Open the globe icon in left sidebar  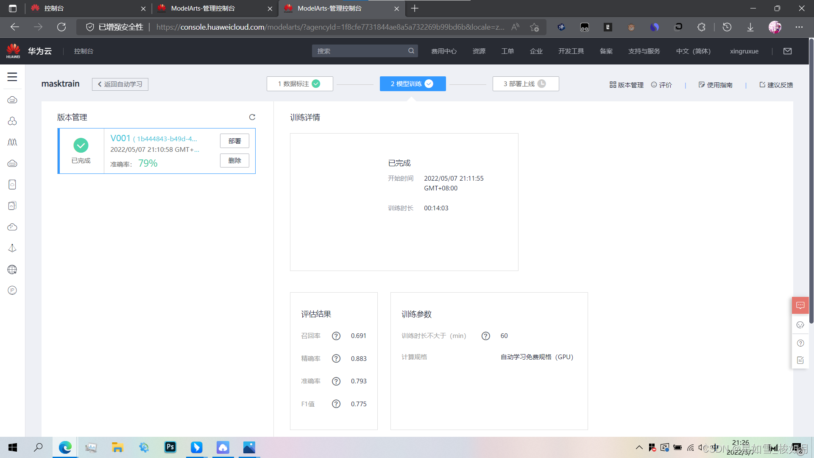(12, 269)
